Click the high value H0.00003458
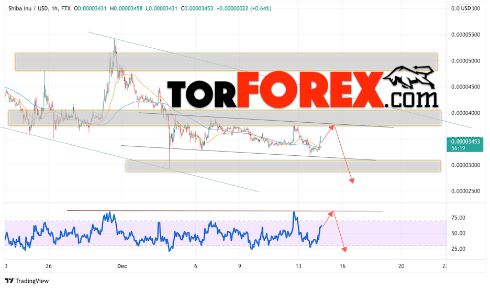 click(126, 9)
